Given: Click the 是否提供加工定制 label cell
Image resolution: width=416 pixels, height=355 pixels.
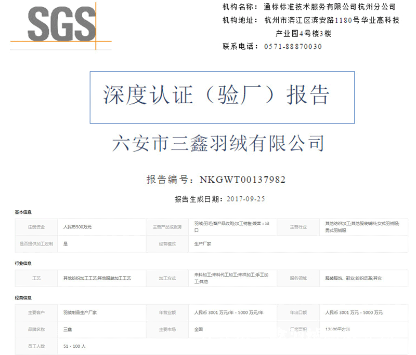Looking at the screenshot, I should [x=36, y=244].
